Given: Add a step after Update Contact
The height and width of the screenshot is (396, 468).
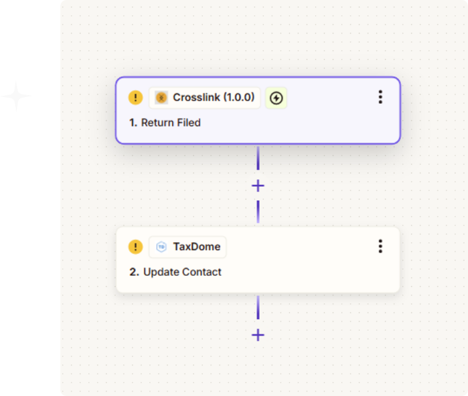Looking at the screenshot, I should click(x=258, y=335).
